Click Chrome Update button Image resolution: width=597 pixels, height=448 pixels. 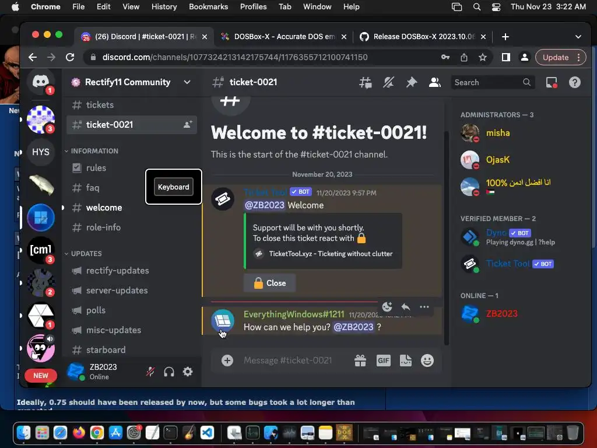coord(556,57)
